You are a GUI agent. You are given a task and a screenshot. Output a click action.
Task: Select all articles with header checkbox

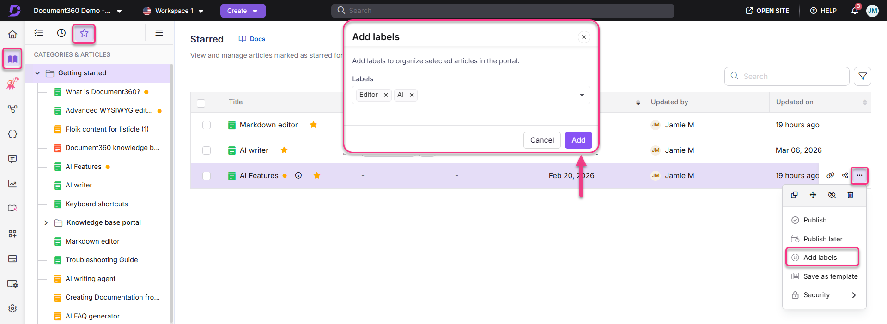coord(201,103)
